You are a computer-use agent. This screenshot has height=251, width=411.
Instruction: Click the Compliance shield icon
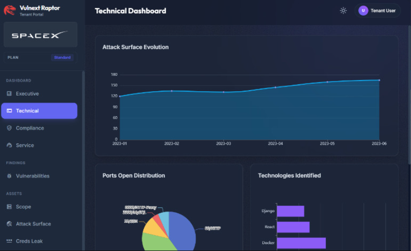point(9,128)
